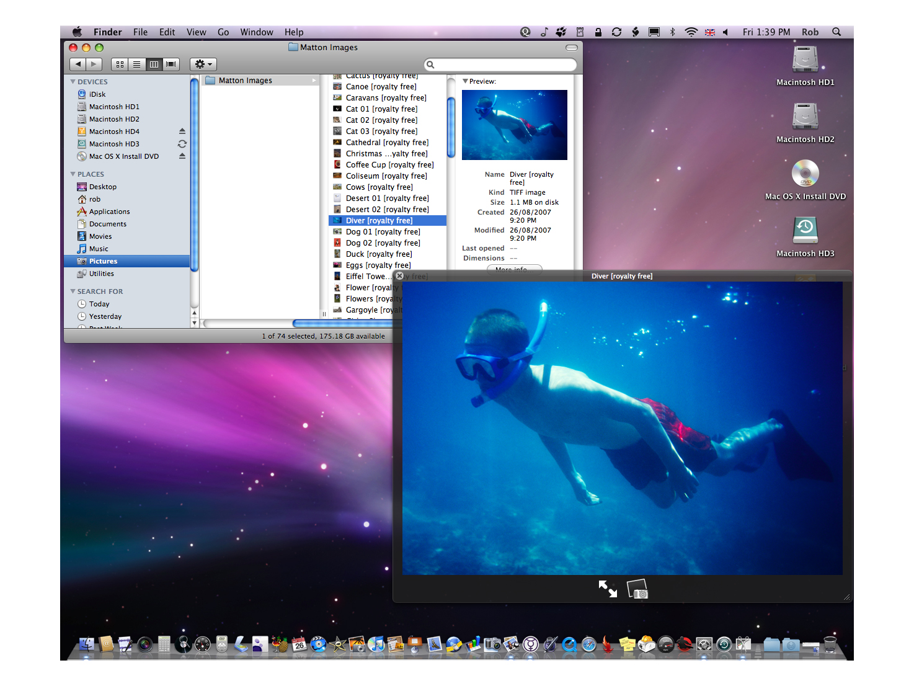Switch Finder to column view
The image size is (914, 686).
pos(154,64)
